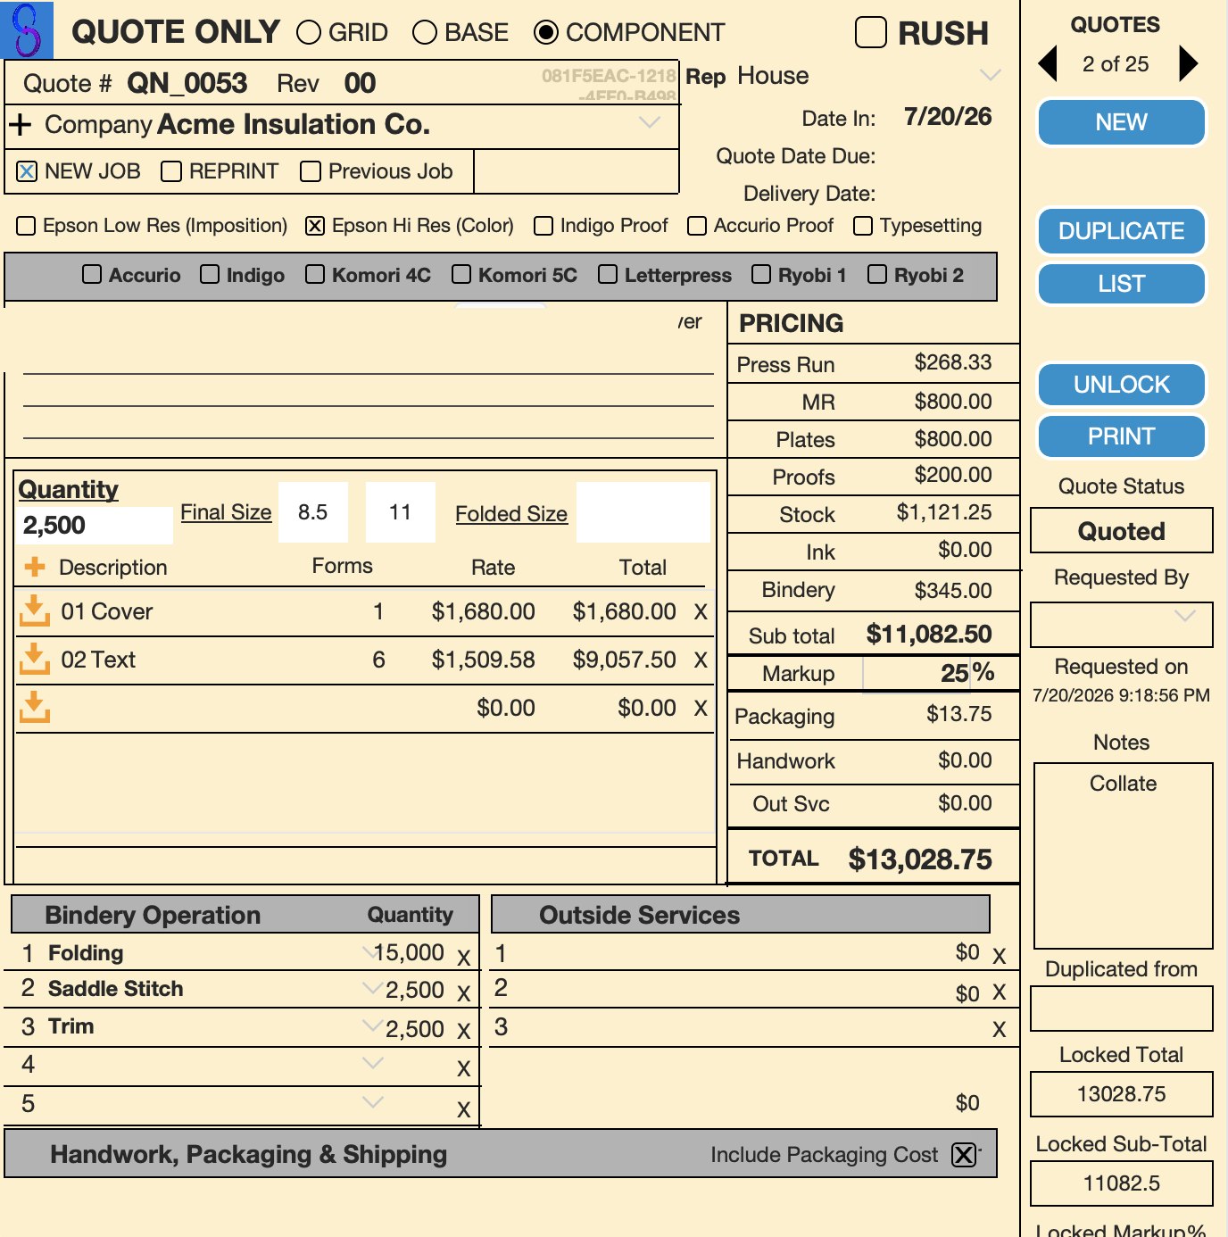
Task: Open the Requested By dropdown
Action: (x=1185, y=616)
